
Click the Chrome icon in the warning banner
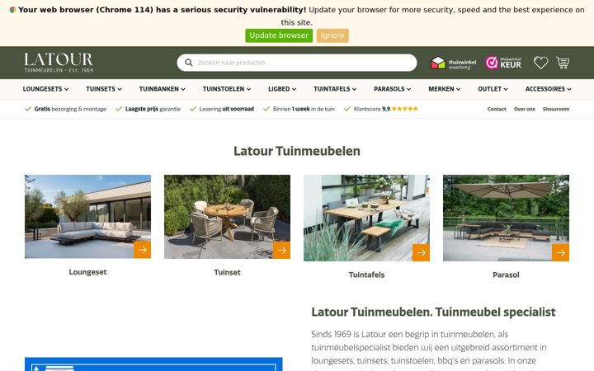coord(12,10)
